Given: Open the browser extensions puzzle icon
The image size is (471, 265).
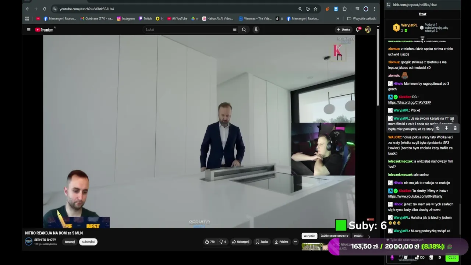Looking at the screenshot, I should [344, 9].
